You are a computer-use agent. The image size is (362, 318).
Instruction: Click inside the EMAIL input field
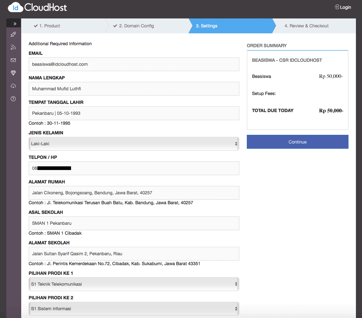tap(134, 64)
